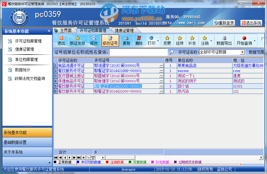Click the 注销 cancellation icon
Screen dimensions: 267x174
[204, 40]
